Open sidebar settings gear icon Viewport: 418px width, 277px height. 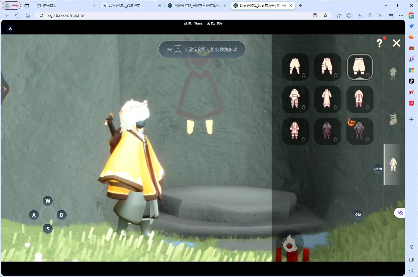click(x=411, y=271)
